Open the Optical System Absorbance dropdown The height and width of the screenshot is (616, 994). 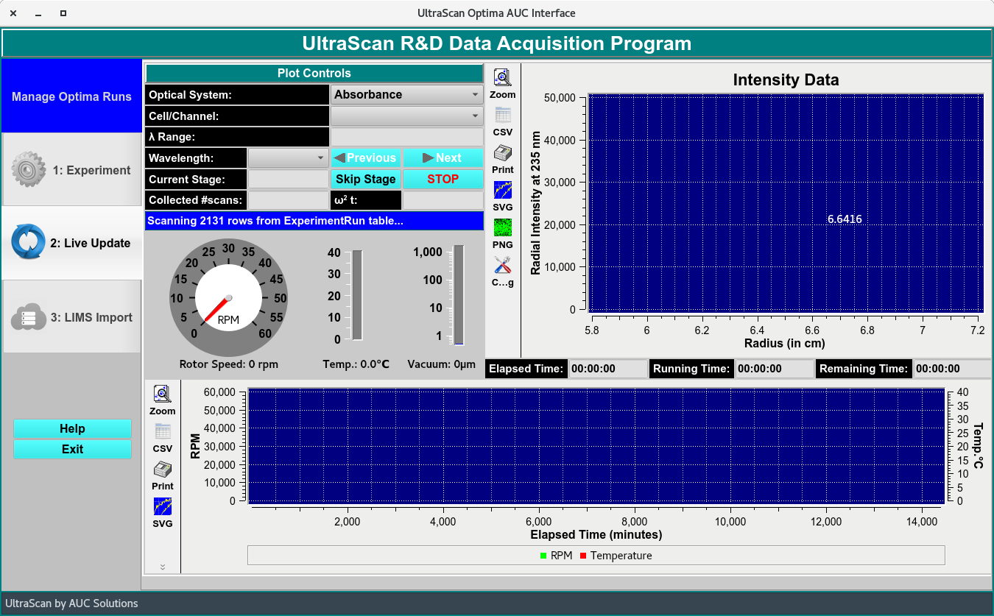click(406, 95)
